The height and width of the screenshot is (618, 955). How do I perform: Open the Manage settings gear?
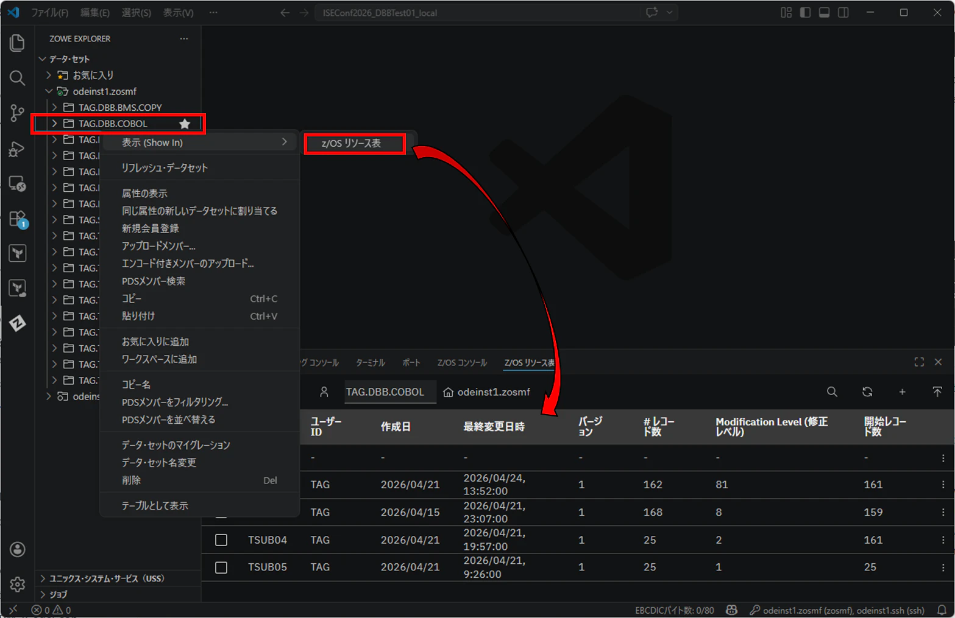coord(17,585)
